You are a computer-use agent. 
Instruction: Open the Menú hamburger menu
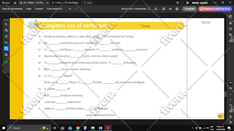pos(6,3)
